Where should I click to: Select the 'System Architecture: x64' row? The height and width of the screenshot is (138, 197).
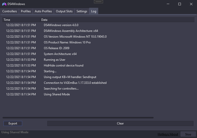(98, 54)
